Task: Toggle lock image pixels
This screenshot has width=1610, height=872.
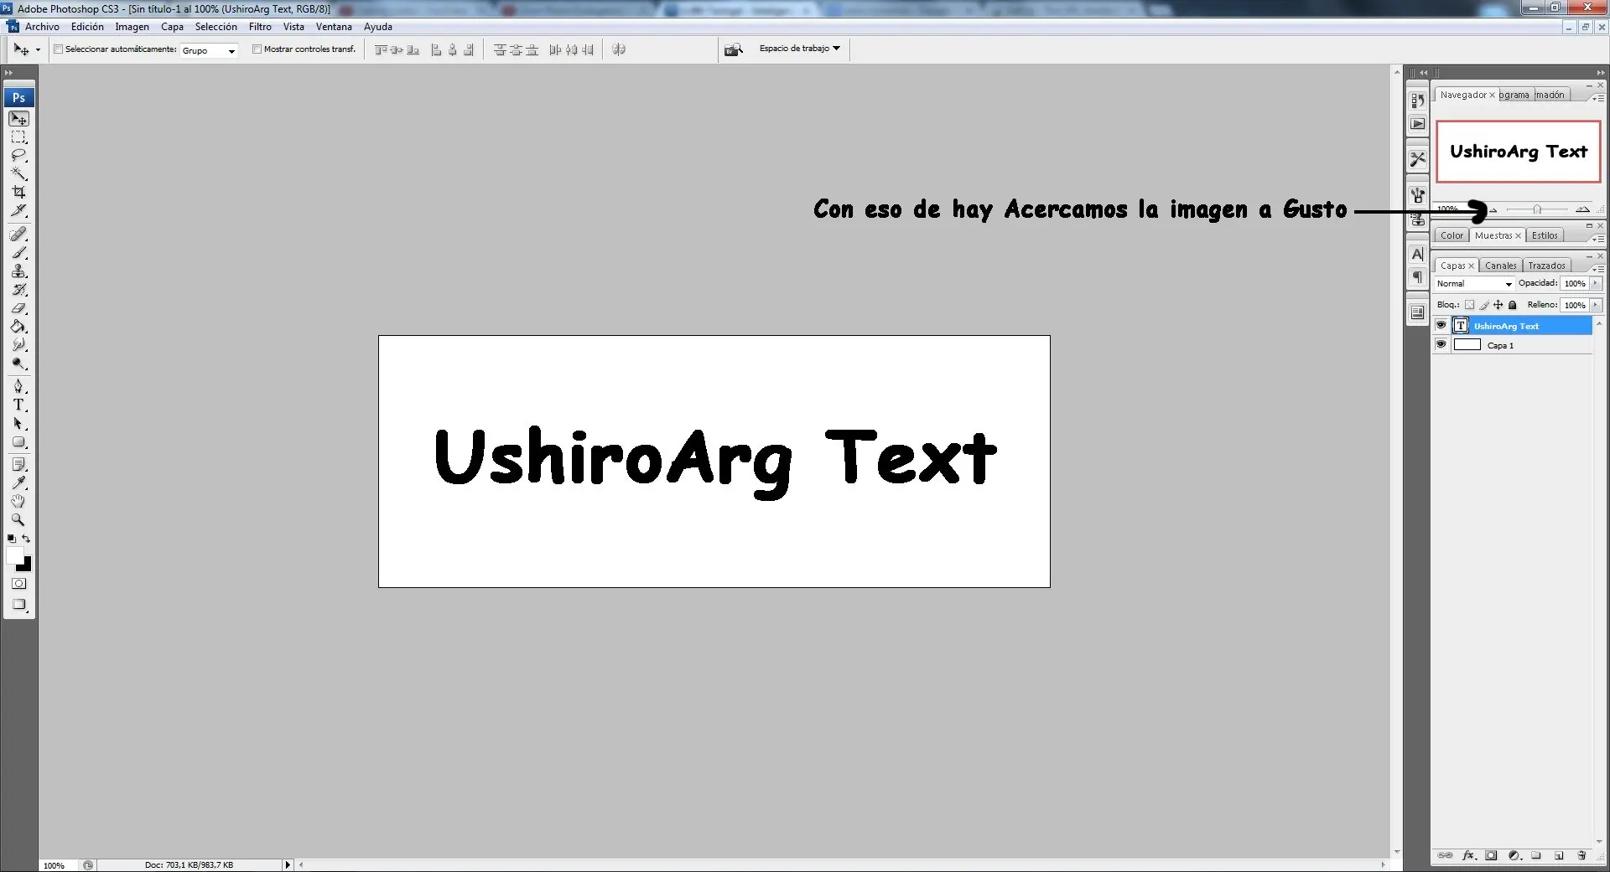Action: (x=1484, y=305)
